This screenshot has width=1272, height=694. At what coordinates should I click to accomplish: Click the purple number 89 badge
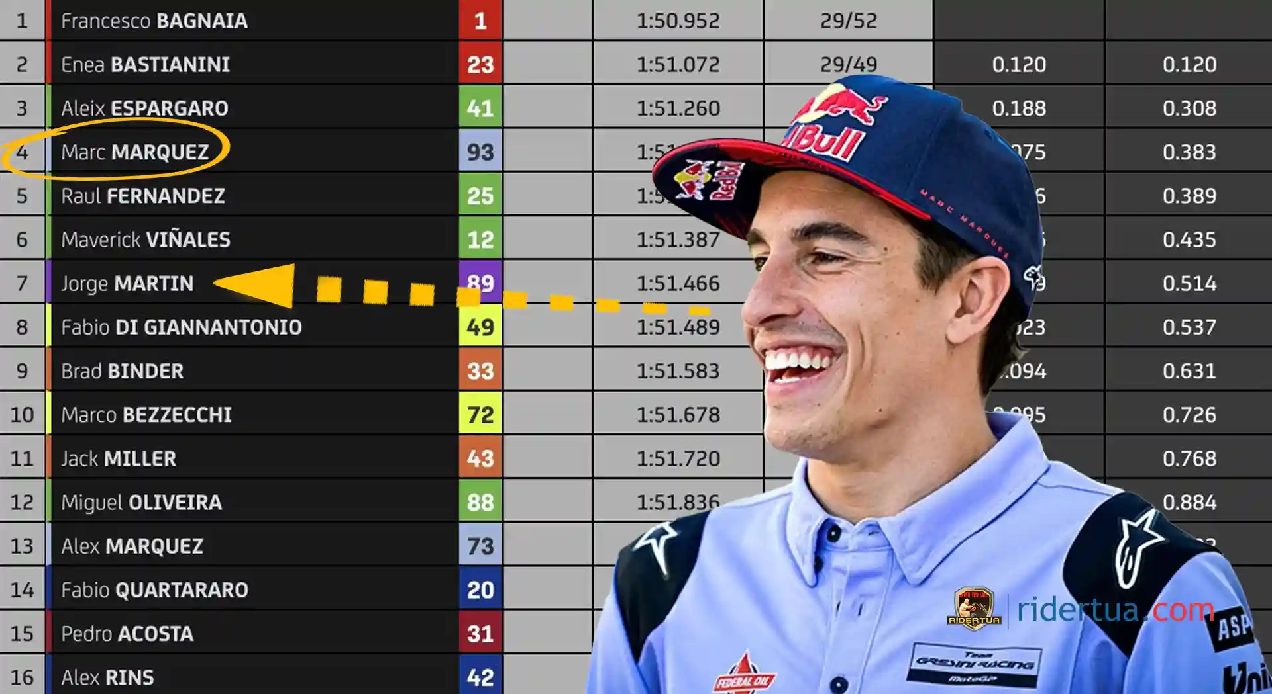click(480, 282)
